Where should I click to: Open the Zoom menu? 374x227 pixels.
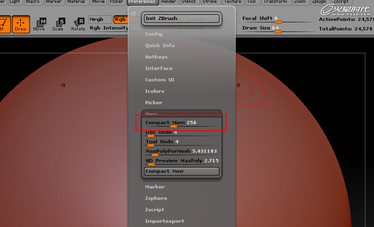coord(300,2)
